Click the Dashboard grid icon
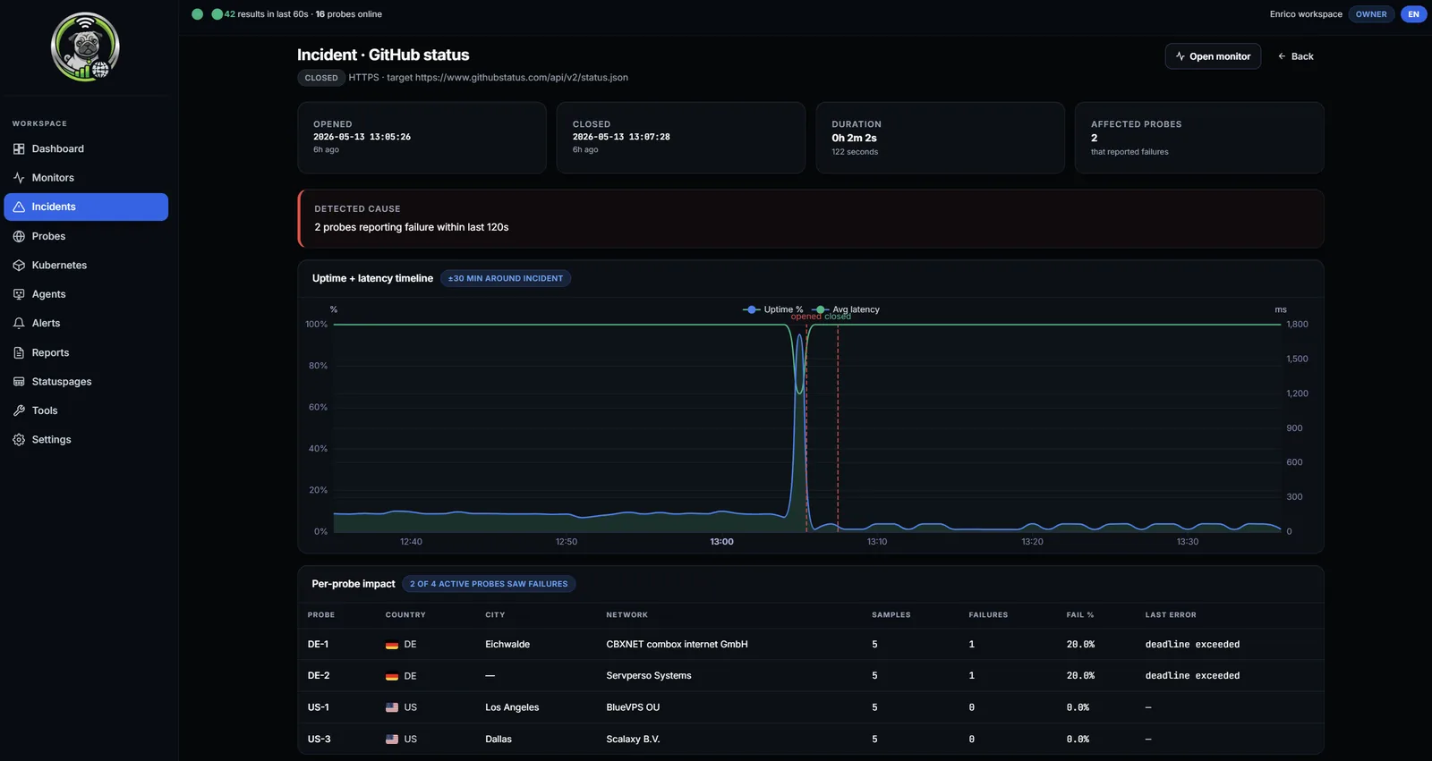Viewport: 1432px width, 761px height. [19, 149]
